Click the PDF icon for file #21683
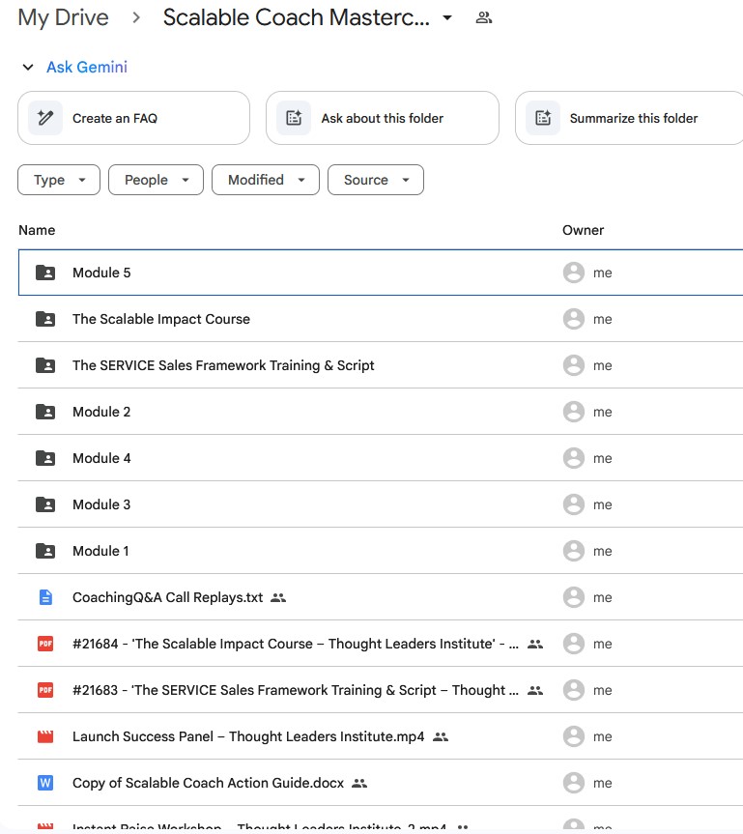 coord(45,690)
